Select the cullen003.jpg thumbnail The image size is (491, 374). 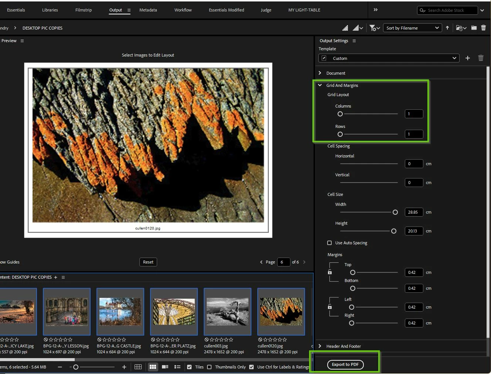tap(227, 312)
